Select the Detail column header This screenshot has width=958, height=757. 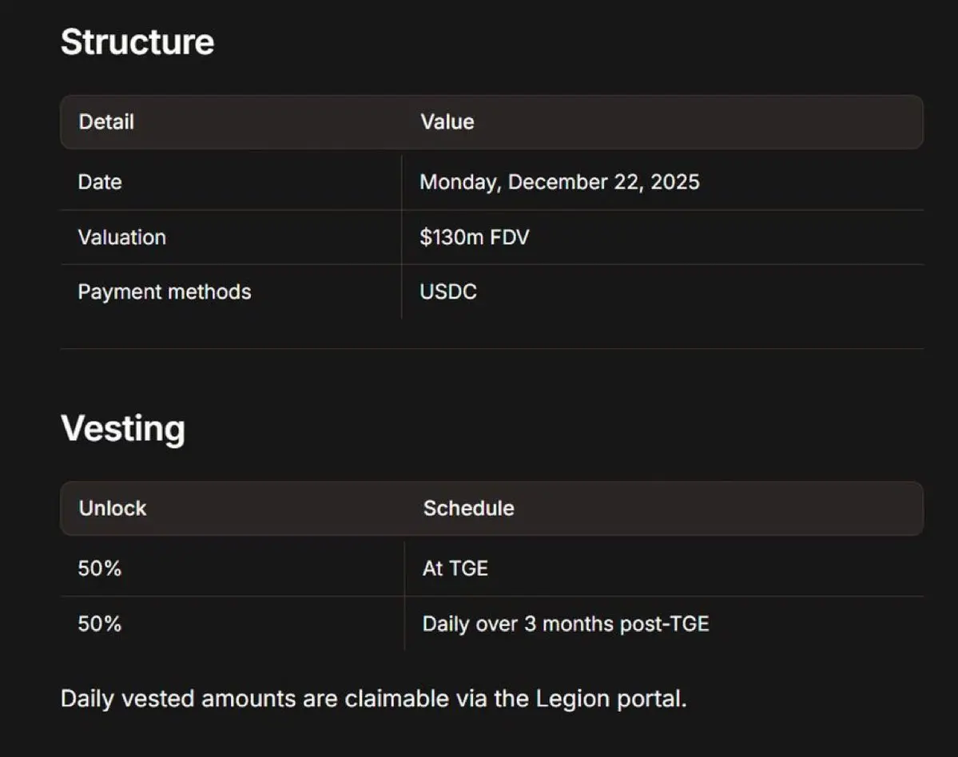pos(106,122)
